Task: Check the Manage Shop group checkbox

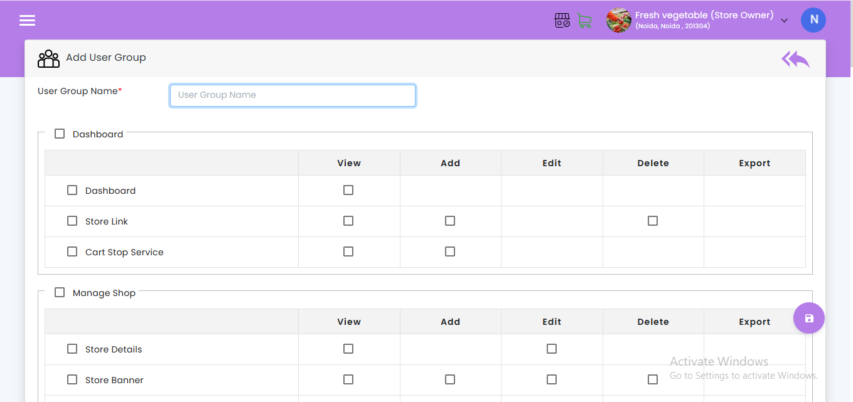Action: point(60,292)
